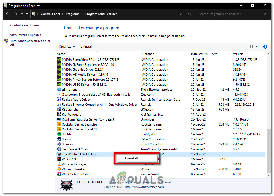Click the Witcher 3 wolf icon in list

(59, 154)
